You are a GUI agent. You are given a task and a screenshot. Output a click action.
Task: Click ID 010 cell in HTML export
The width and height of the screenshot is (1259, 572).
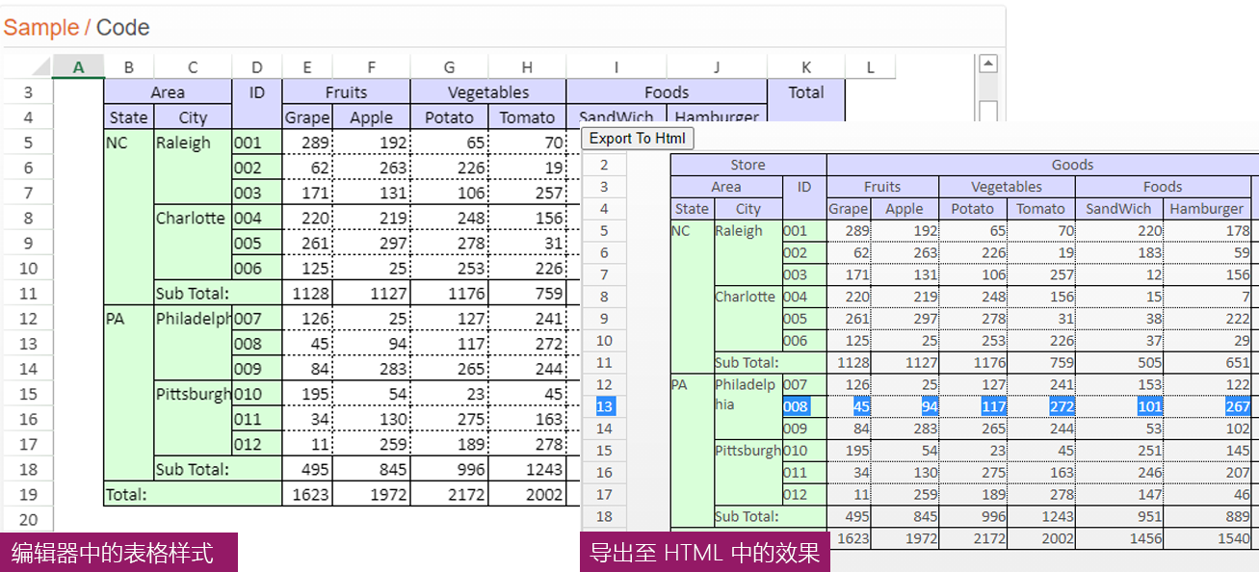tap(804, 451)
